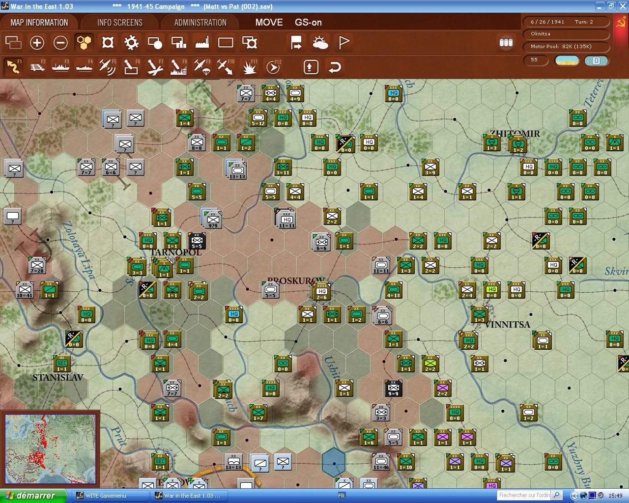Select the F9 air transport parachute icon
Screen dimensions: 629x503
202,67
